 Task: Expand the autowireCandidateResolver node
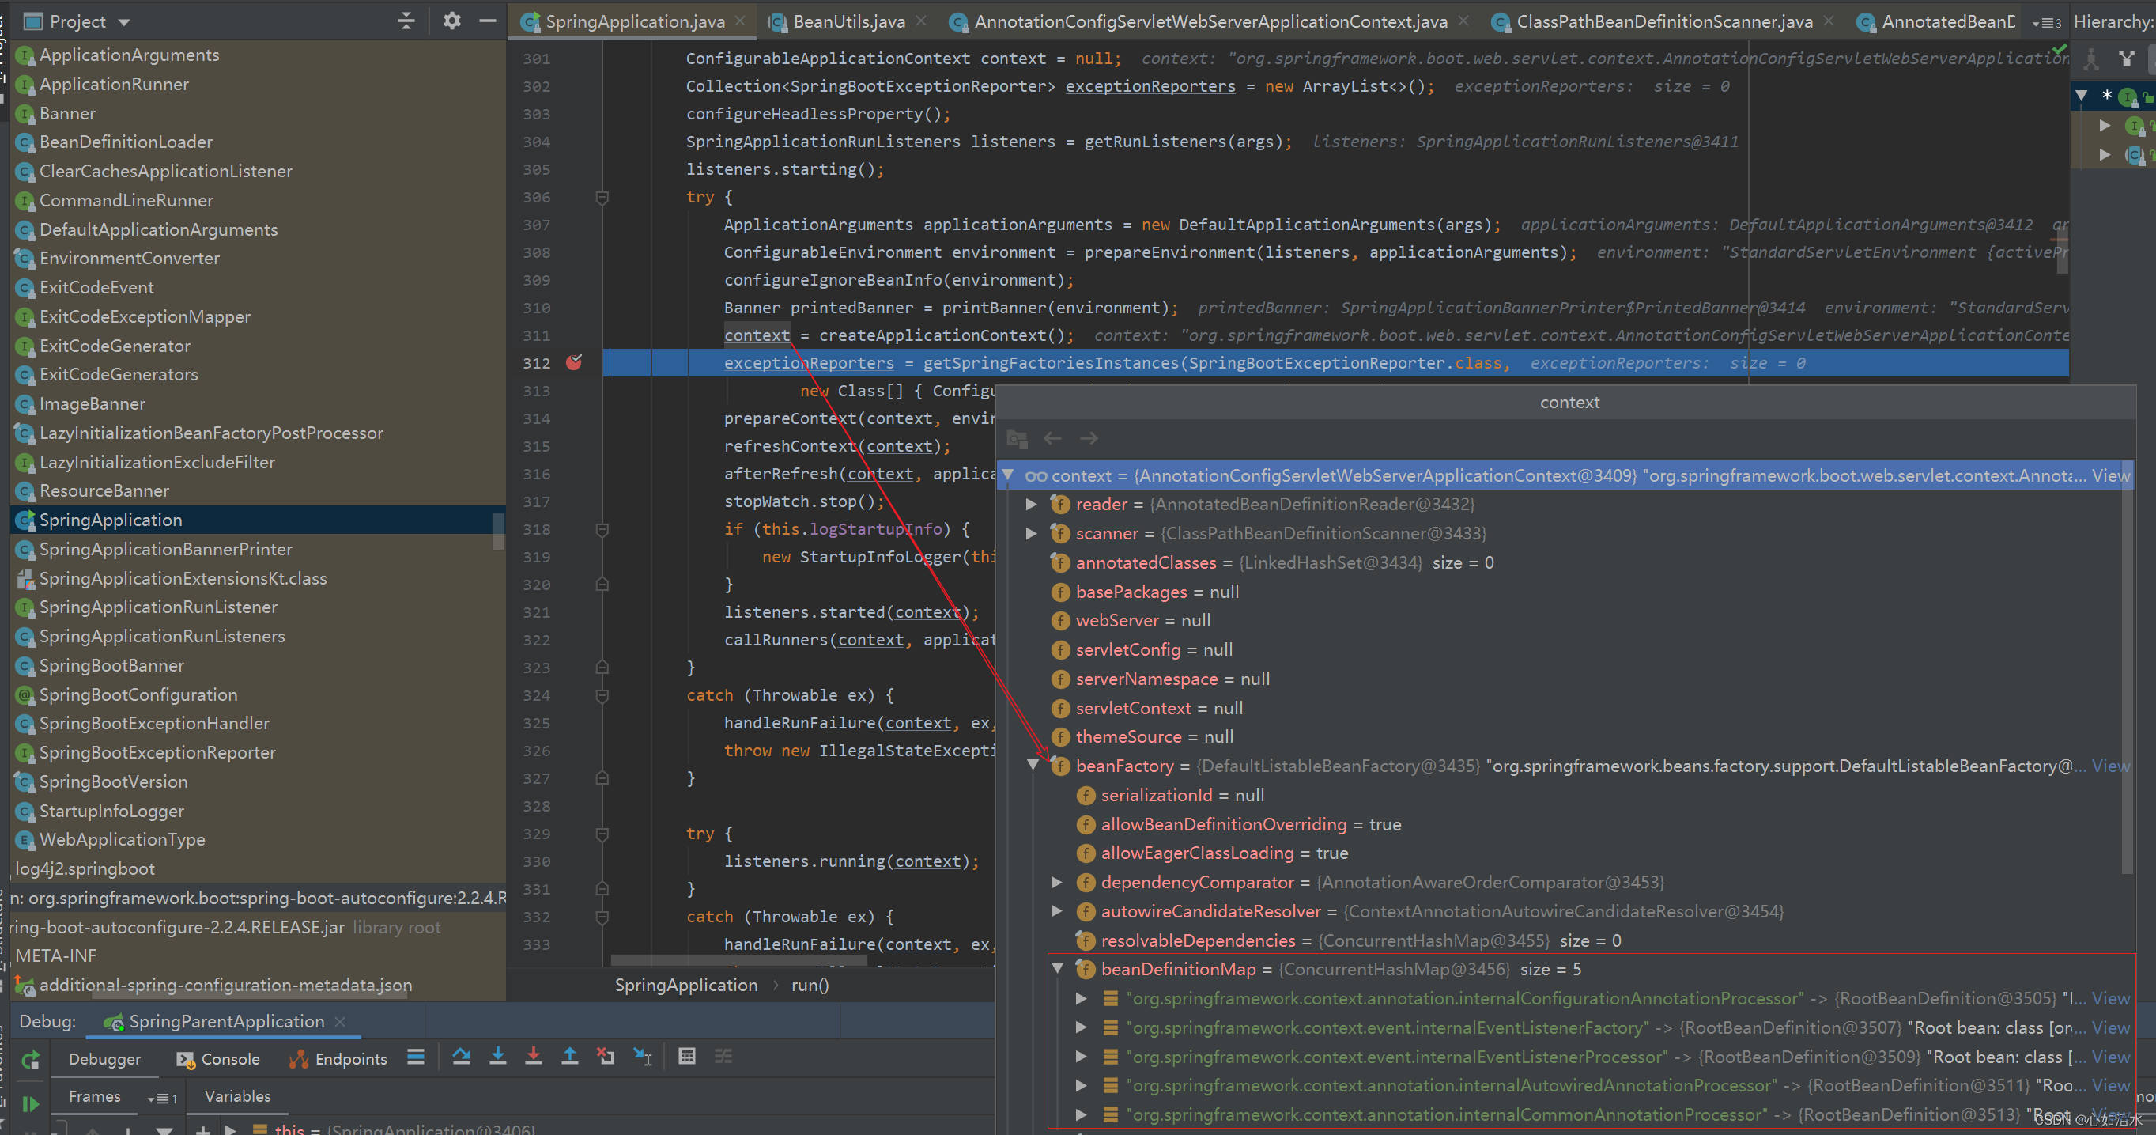tap(1057, 910)
